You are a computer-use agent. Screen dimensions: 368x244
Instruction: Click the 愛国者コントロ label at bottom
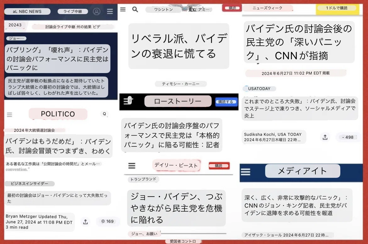[x=183, y=241]
